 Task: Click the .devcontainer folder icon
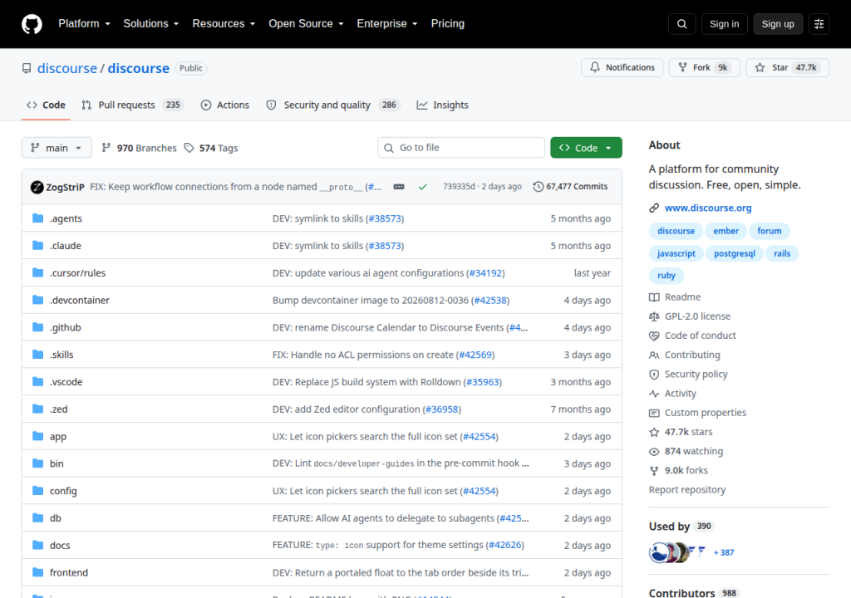[38, 300]
